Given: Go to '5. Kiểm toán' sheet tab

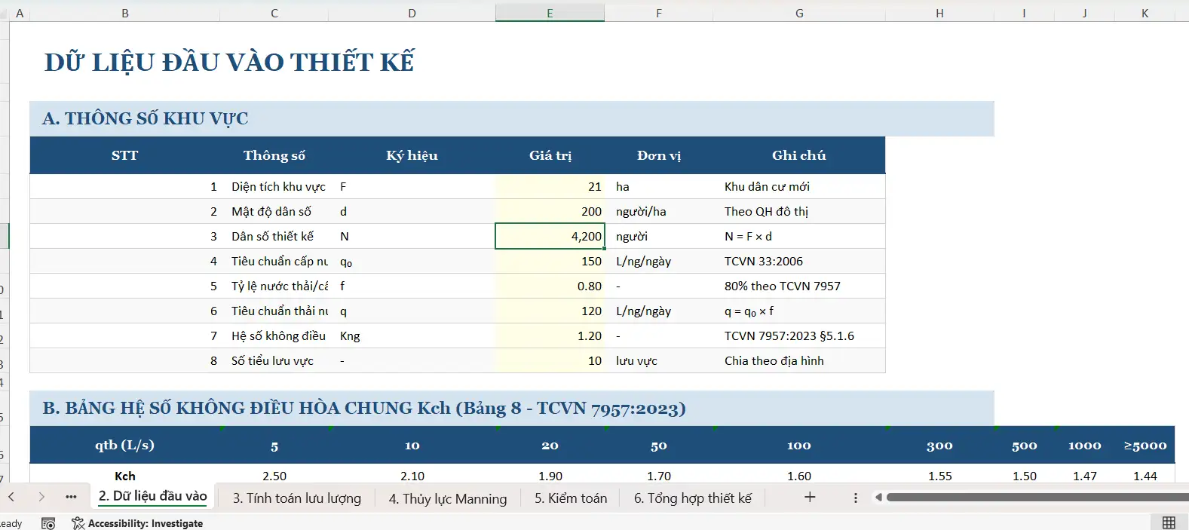Looking at the screenshot, I should [570, 498].
